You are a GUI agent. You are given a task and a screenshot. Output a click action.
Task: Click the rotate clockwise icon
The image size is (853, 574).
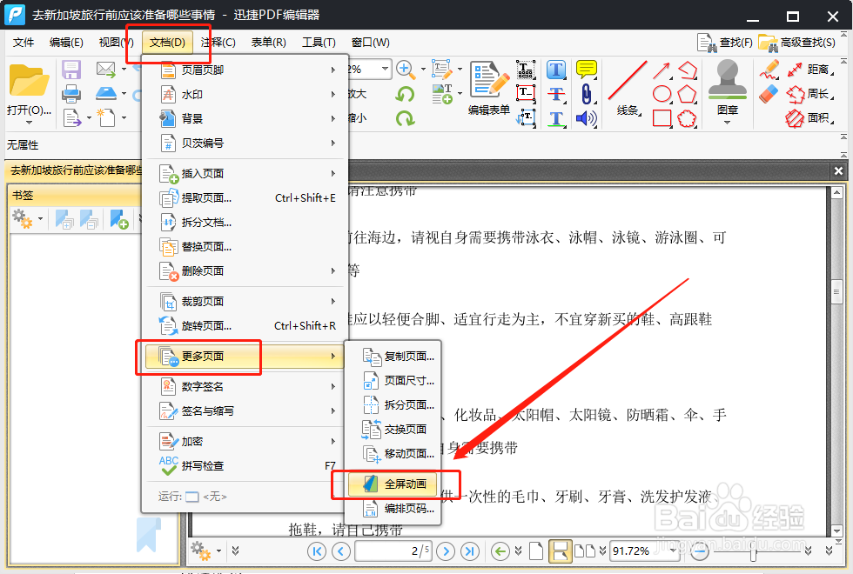click(405, 118)
